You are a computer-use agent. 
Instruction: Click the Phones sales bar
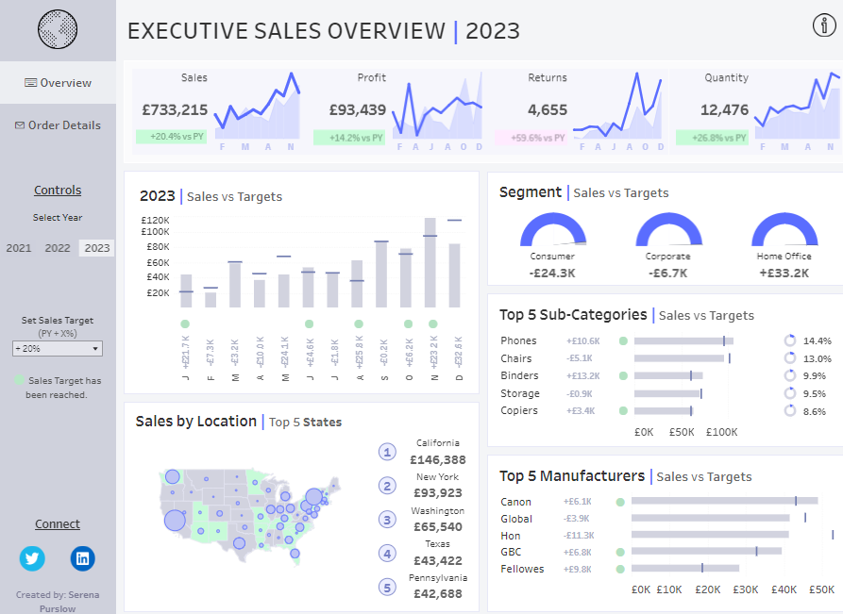pos(683,341)
